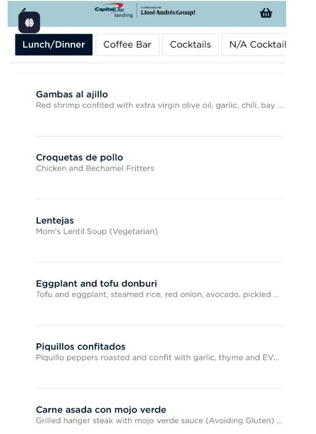This screenshot has height=434, width=316.
Task: Click the brain icon floating button
Action: (x=29, y=23)
